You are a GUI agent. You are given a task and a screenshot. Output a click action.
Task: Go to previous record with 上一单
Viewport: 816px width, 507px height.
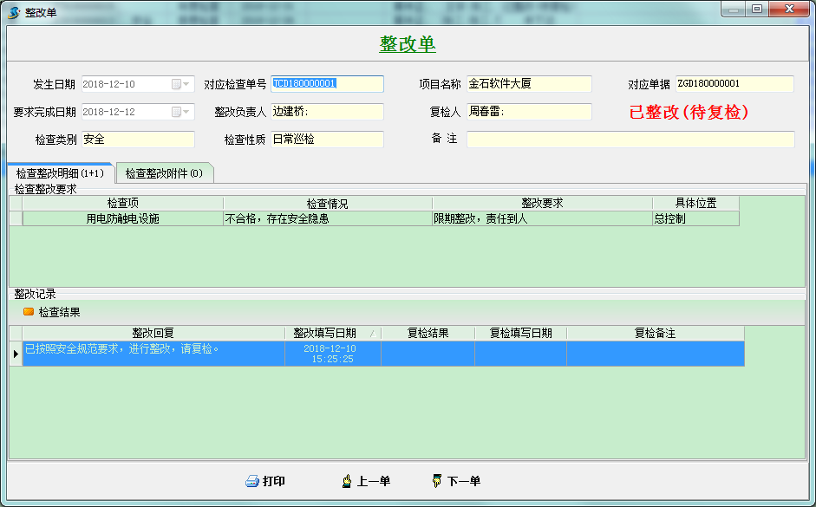click(x=366, y=481)
